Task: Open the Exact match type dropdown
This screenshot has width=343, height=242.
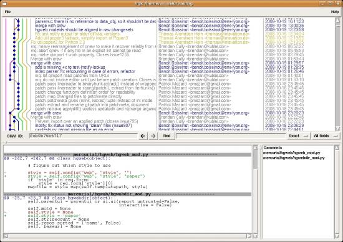Action: (x=299, y=136)
